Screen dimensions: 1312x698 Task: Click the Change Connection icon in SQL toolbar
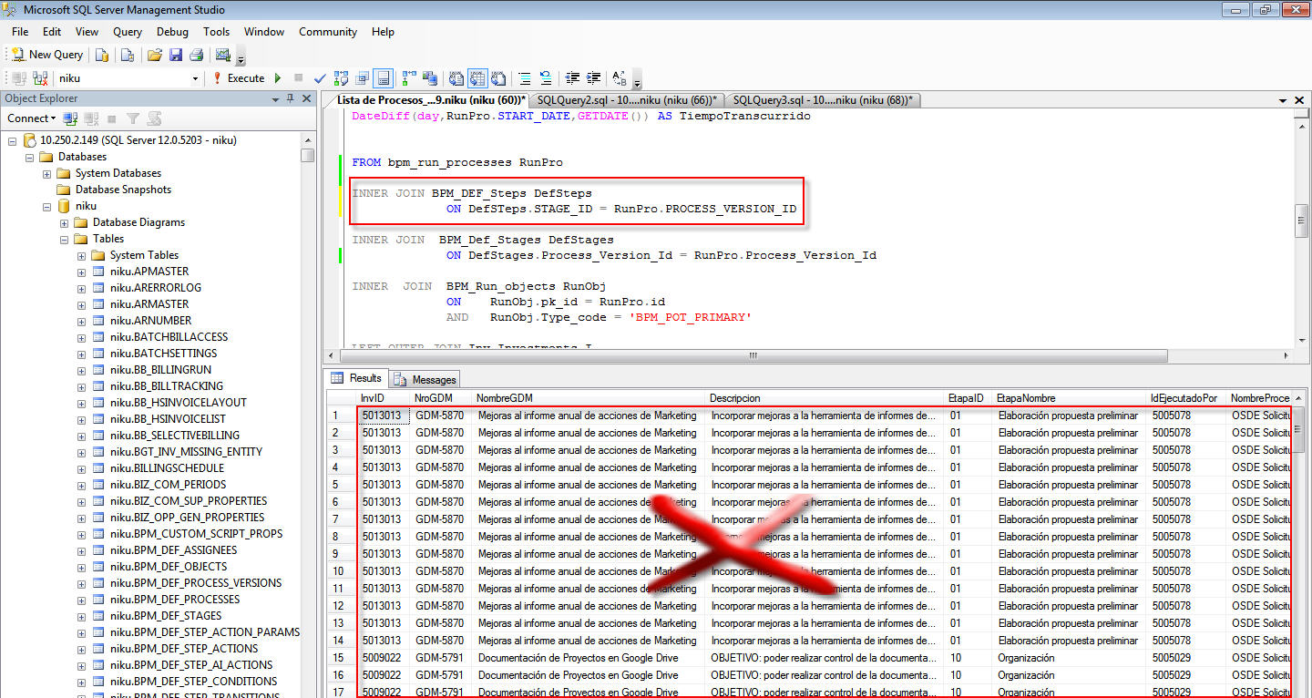tap(40, 78)
